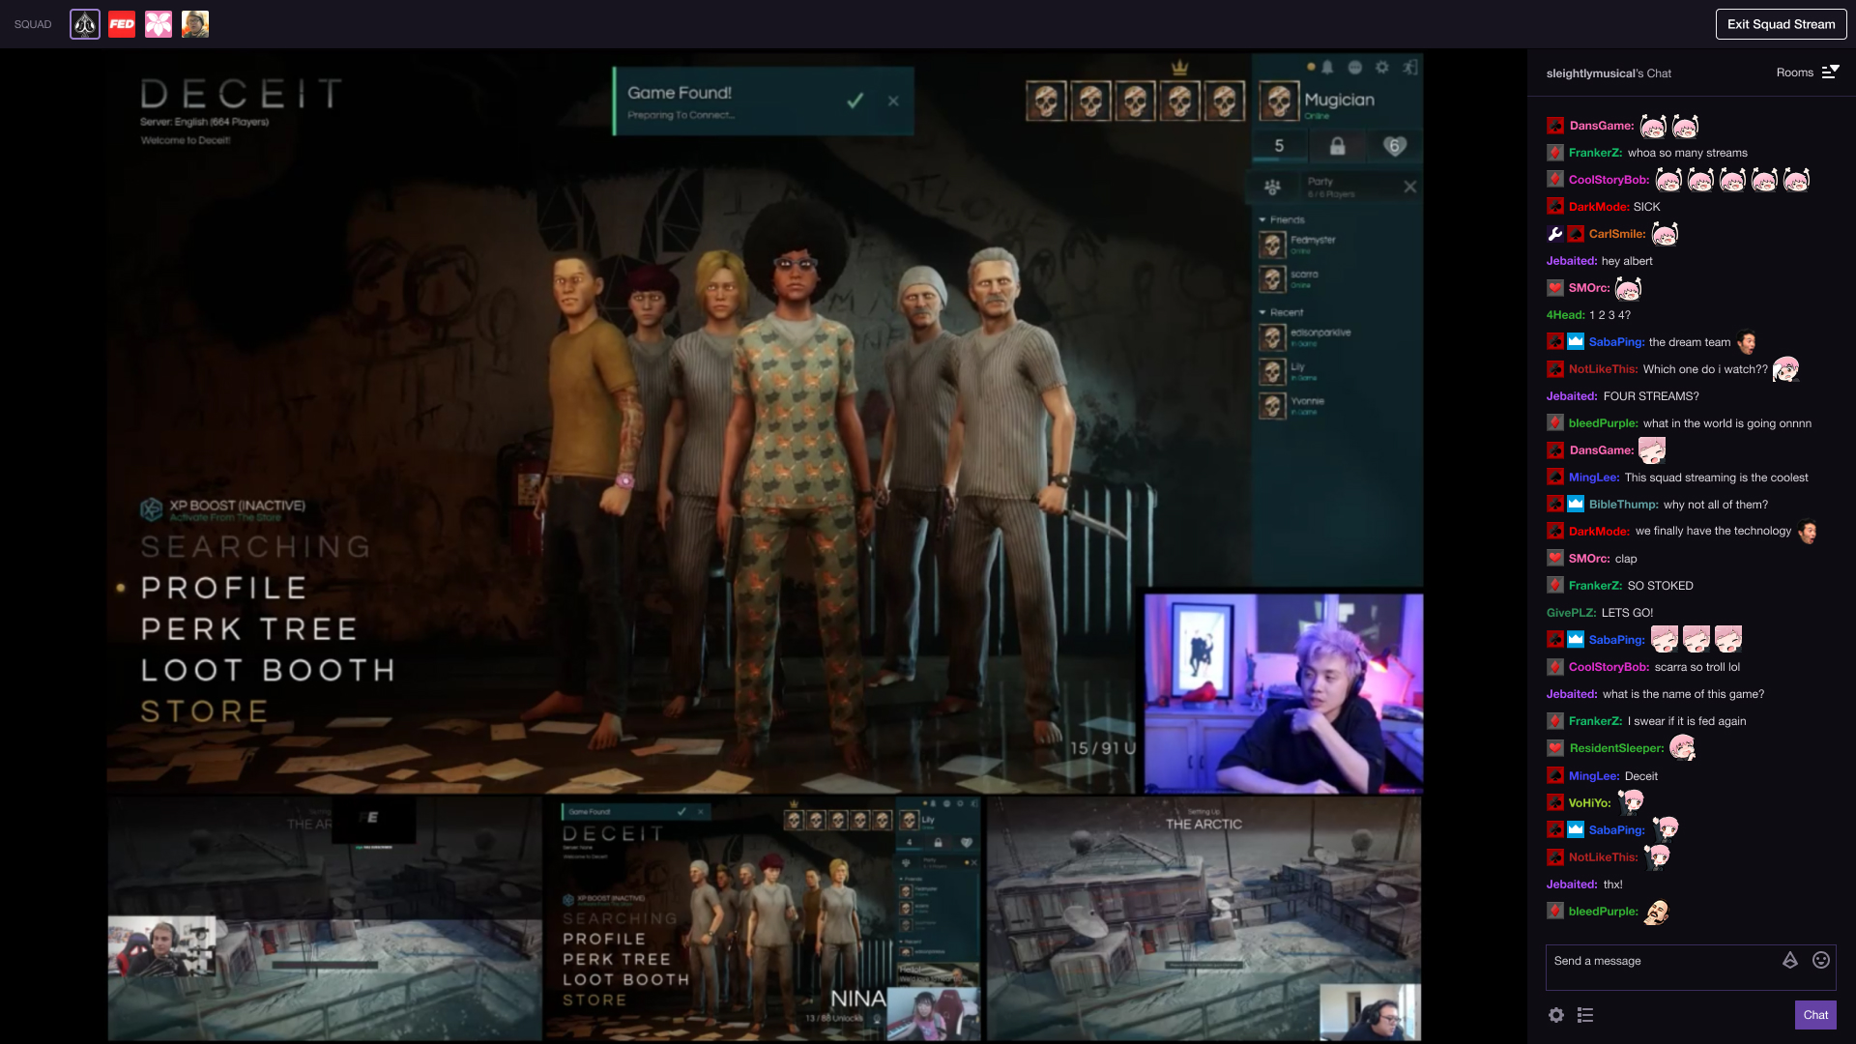
Task: Open chat settings gear icon
Action: [1556, 1015]
